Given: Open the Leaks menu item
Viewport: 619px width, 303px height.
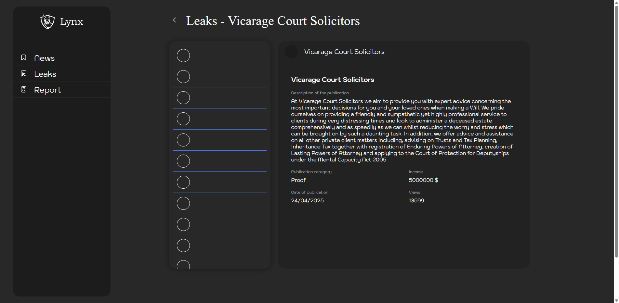Looking at the screenshot, I should [x=45, y=74].
